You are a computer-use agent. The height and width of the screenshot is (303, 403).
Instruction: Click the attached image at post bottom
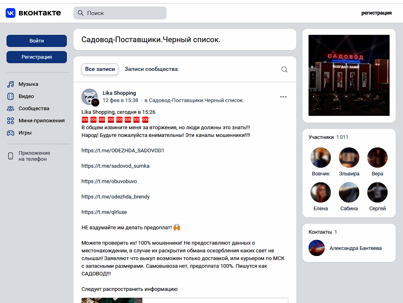[x=112, y=301]
